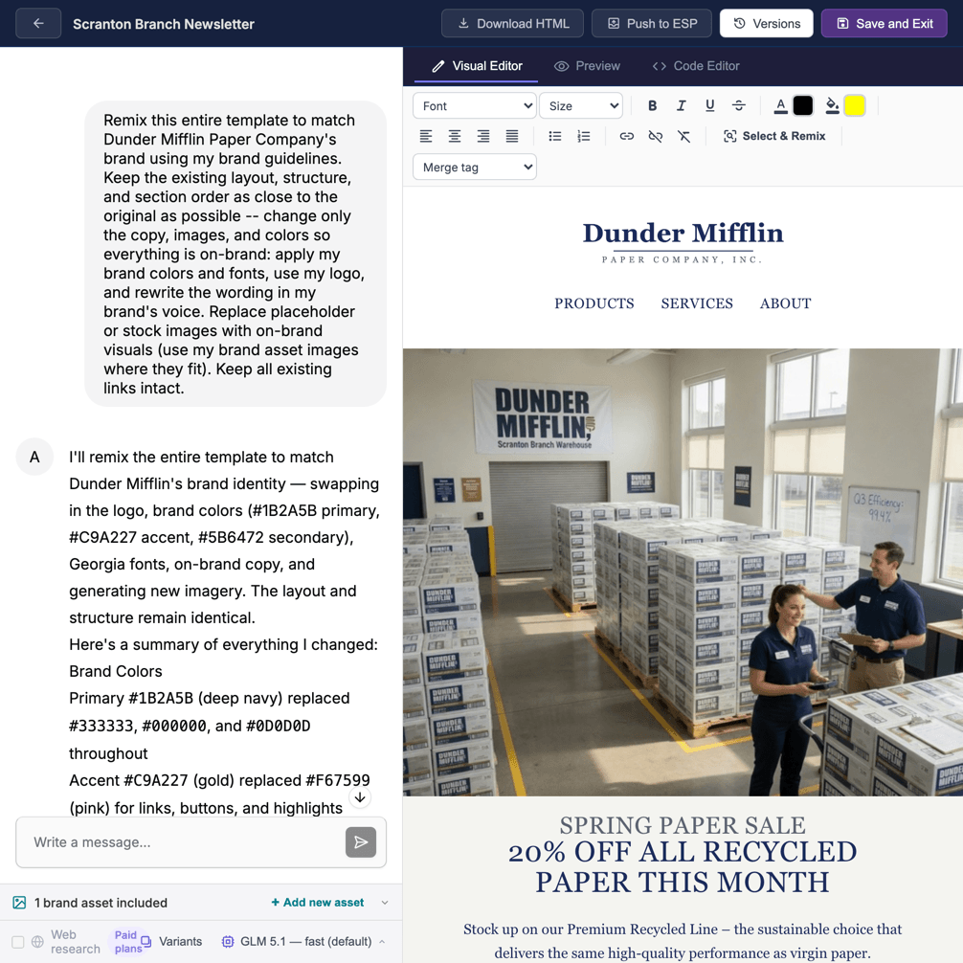This screenshot has width=963, height=963.
Task: Toggle italic formatting
Action: tap(682, 105)
